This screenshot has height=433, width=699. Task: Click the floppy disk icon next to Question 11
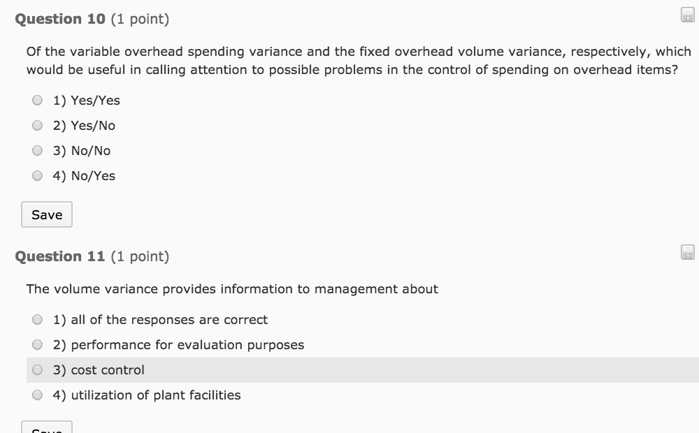[686, 251]
